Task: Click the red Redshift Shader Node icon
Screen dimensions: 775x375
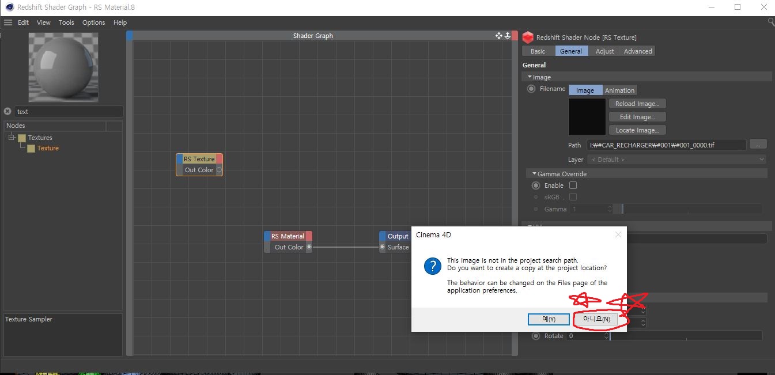Action: tap(528, 37)
